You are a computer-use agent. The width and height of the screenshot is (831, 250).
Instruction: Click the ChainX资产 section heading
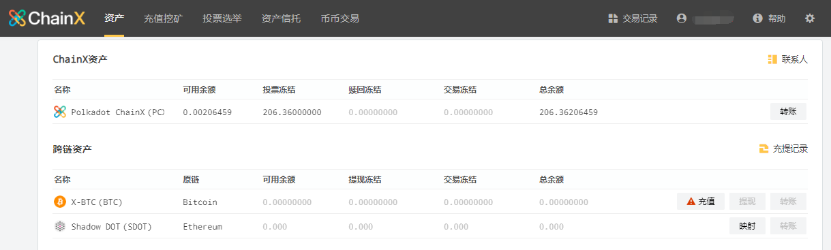[80, 59]
